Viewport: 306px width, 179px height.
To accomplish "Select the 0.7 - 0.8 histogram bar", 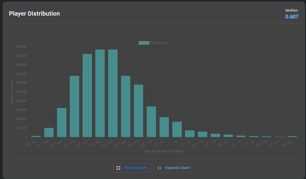I will tap(126, 107).
